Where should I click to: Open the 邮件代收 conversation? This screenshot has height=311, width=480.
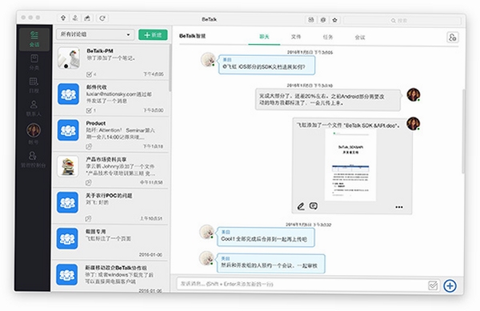point(111,98)
